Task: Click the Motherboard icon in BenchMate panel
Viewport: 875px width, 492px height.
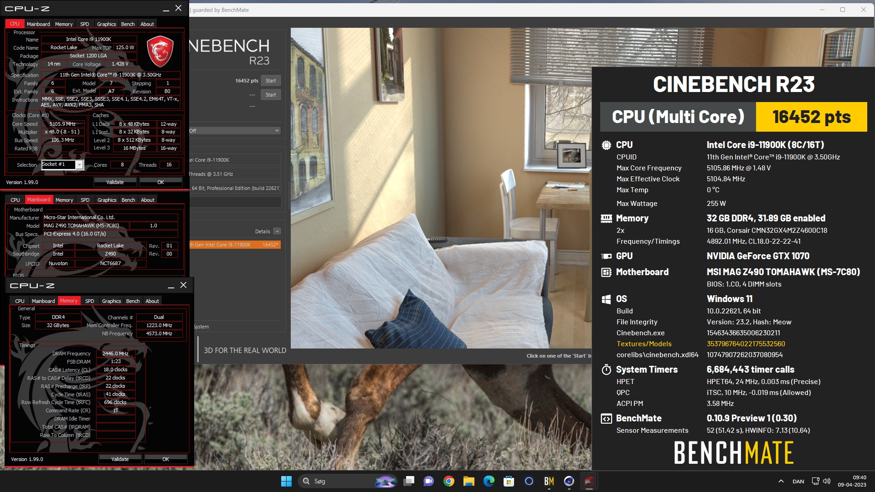Action: [x=606, y=272]
